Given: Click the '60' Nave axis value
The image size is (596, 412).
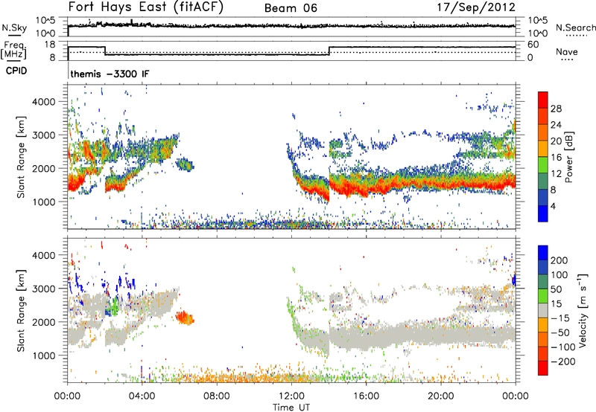Looking at the screenshot, I should tap(533, 45).
